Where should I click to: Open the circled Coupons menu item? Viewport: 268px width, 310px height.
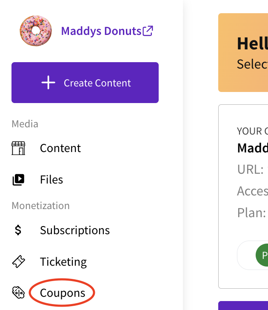pos(63,293)
